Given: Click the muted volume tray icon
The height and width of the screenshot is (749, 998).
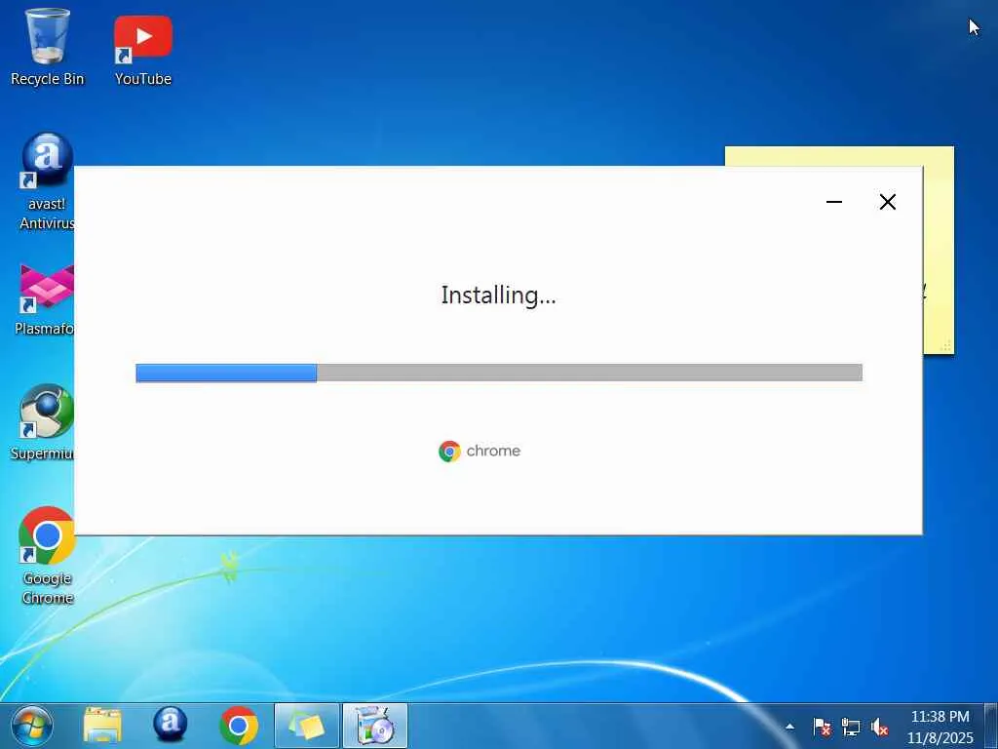Looking at the screenshot, I should 879,726.
